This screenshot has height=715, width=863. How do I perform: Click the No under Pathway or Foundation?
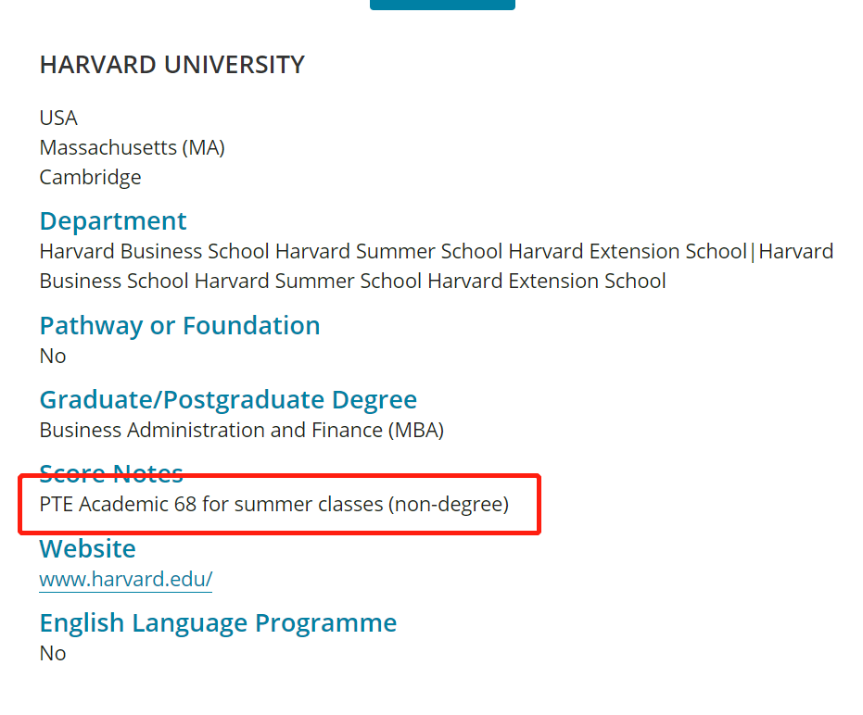point(53,356)
